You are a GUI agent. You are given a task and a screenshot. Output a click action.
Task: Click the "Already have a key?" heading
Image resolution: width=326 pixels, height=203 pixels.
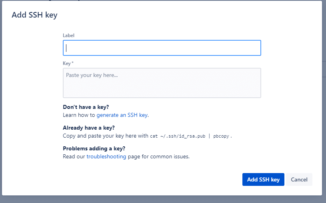[89, 128]
